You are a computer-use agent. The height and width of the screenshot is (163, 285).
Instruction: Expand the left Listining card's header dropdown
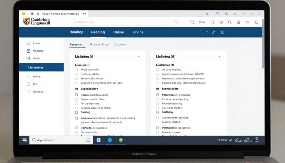click(139, 57)
